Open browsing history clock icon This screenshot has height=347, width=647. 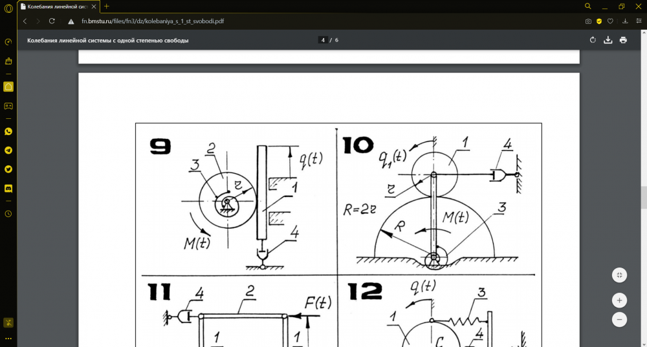coord(8,214)
